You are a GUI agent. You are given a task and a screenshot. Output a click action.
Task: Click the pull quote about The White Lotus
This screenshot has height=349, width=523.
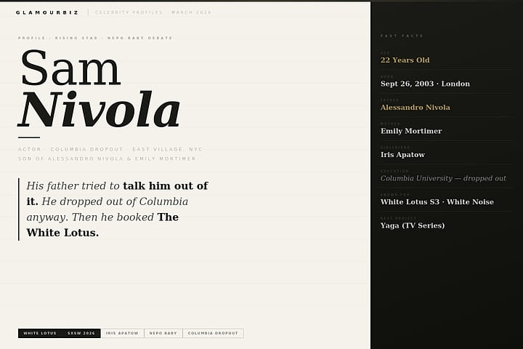coord(117,209)
